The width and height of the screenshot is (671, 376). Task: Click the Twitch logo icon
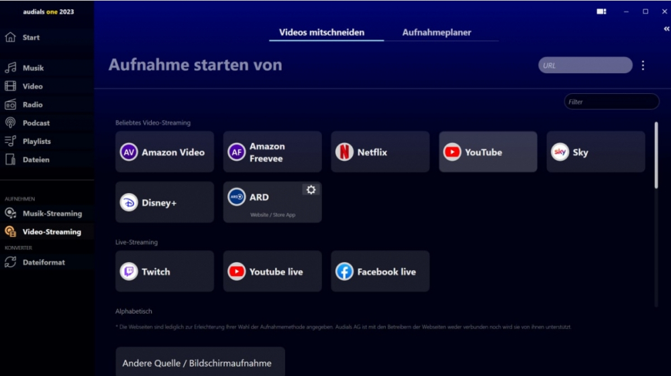point(128,271)
